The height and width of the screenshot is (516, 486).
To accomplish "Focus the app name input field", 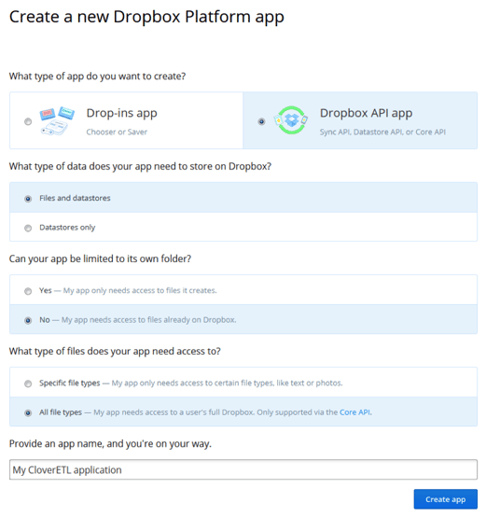I will tap(243, 469).
